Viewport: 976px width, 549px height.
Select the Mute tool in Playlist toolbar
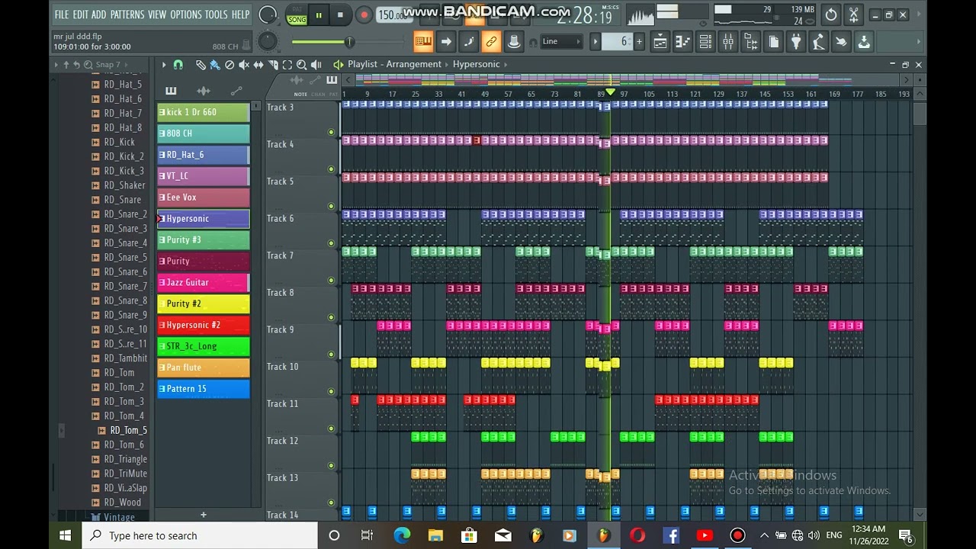pos(244,65)
